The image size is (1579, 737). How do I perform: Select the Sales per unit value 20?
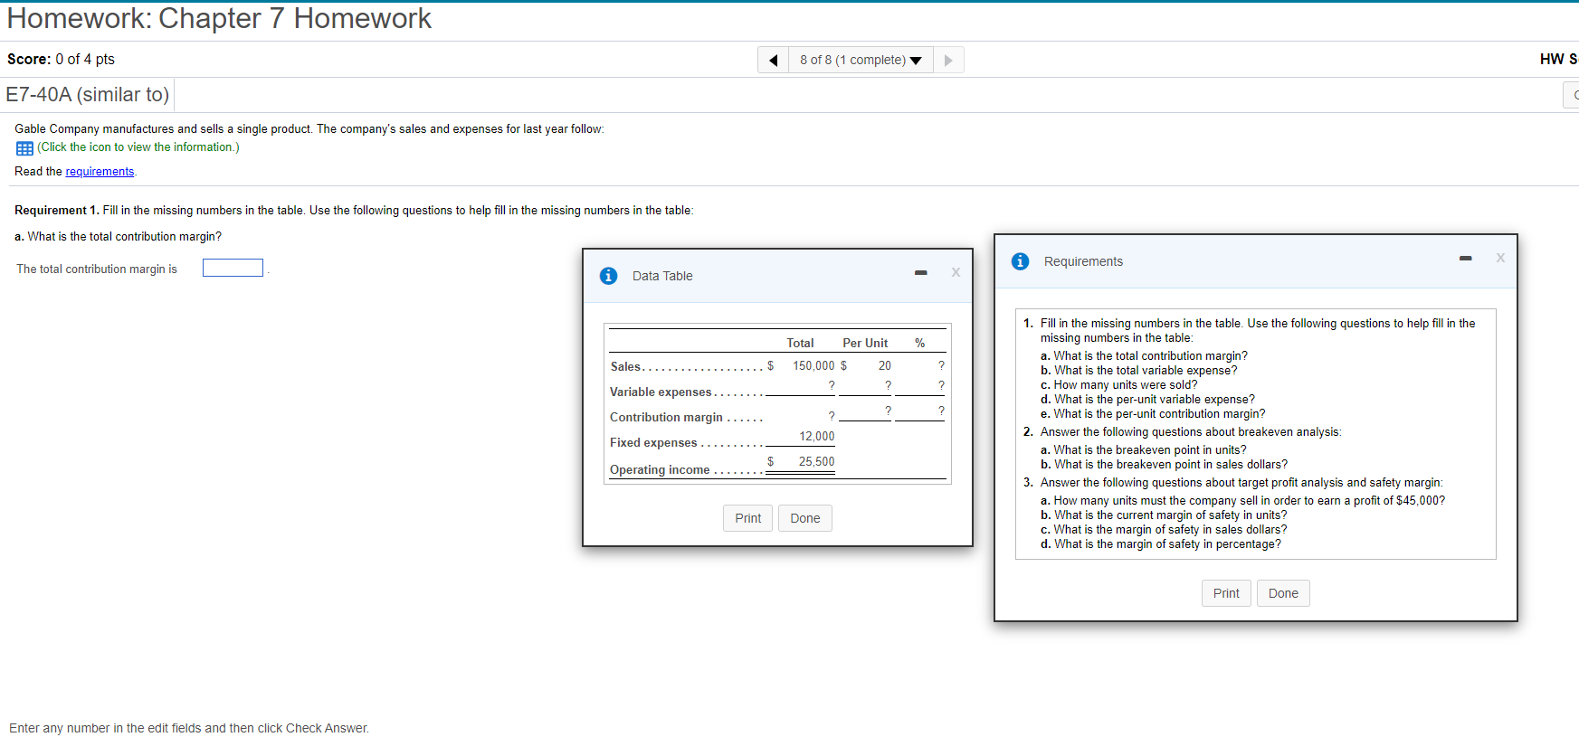(884, 366)
